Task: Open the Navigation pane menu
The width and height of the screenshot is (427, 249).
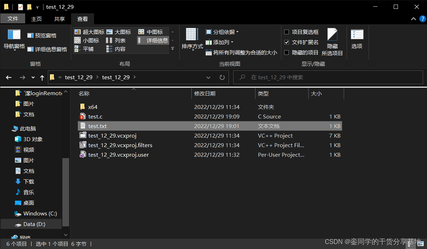Action: (14, 40)
